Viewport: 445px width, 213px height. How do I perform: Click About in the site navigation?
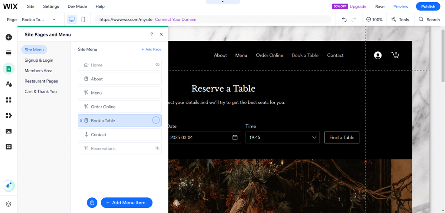220,55
